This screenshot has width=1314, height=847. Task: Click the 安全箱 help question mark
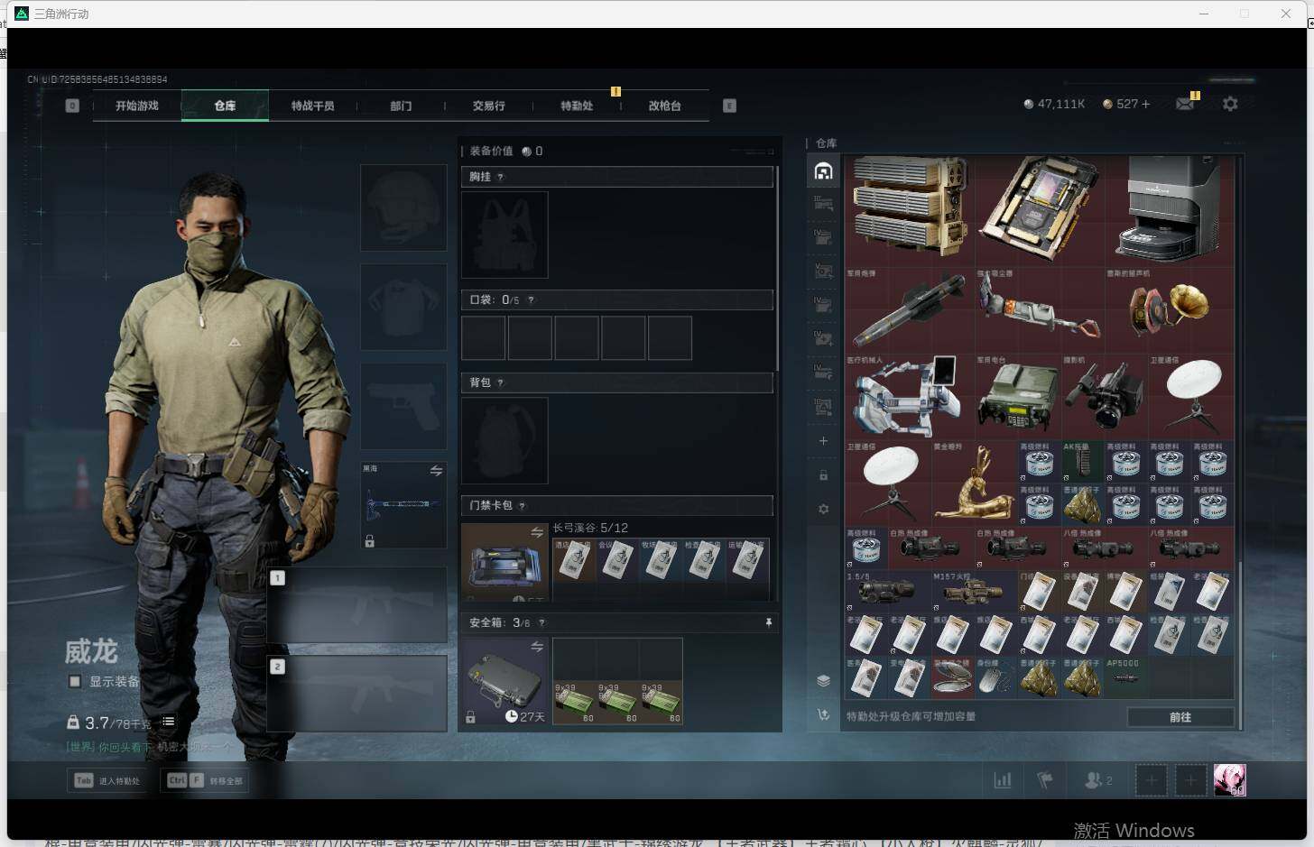pyautogui.click(x=541, y=622)
